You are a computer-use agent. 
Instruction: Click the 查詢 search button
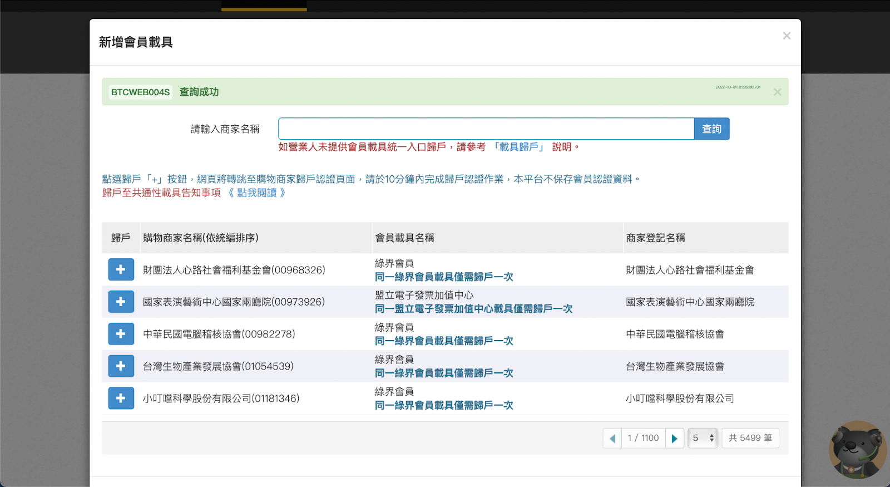(x=711, y=129)
